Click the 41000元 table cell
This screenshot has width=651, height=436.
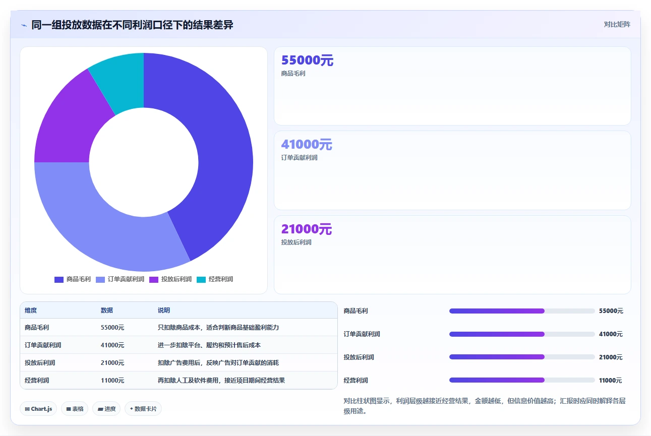pyautogui.click(x=112, y=345)
